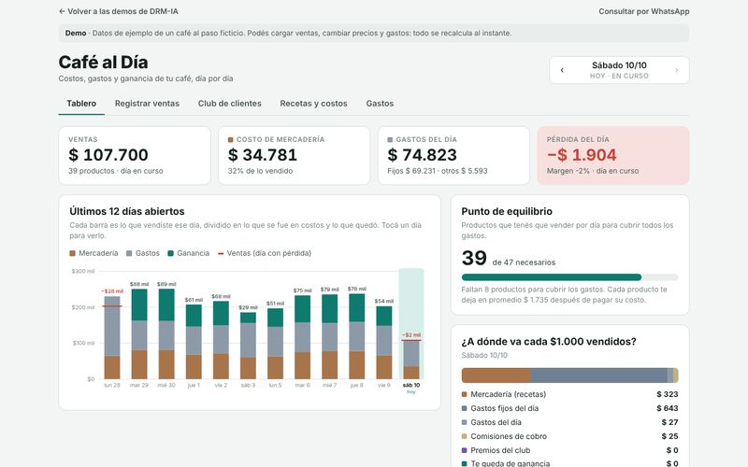Click the $ 643 value in breakdown
Image resolution: width=748 pixels, height=467 pixels.
[668, 408]
